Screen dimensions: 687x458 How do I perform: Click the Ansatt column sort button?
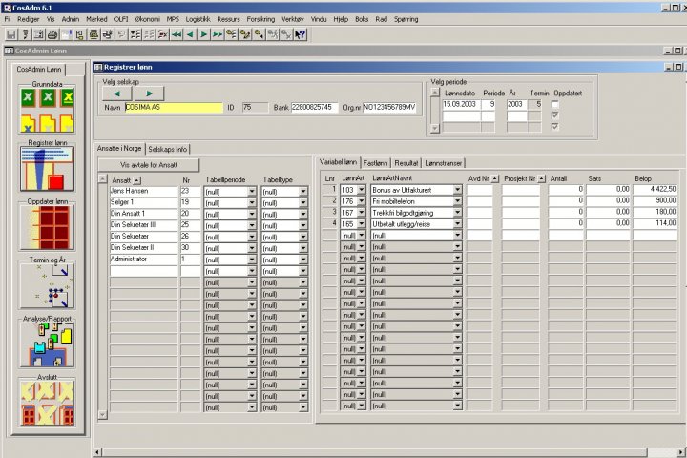pos(137,180)
